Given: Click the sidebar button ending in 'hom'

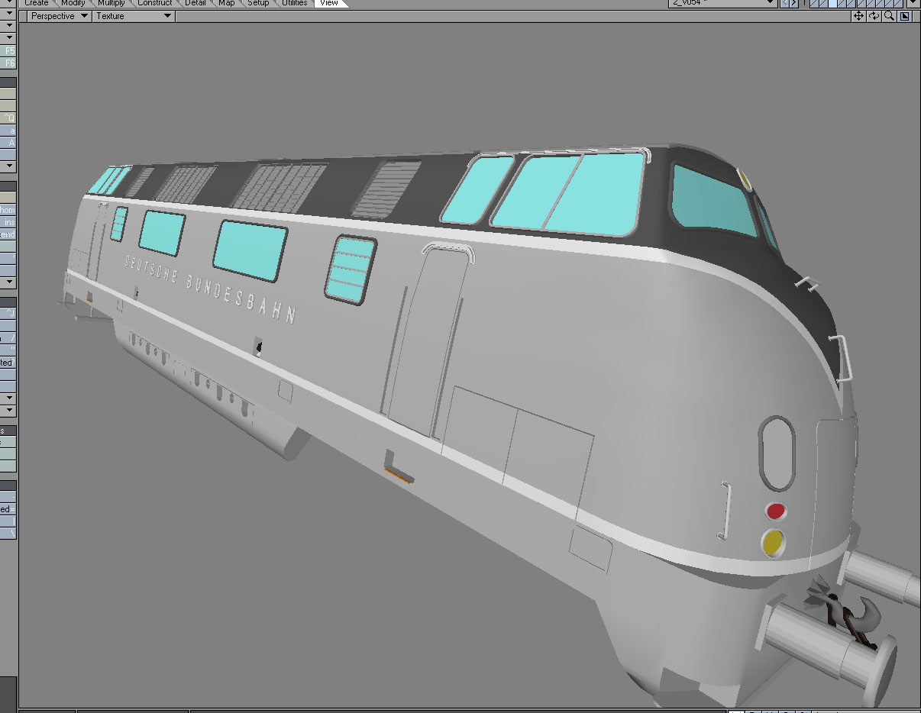Looking at the screenshot, I should pyautogui.click(x=8, y=210).
